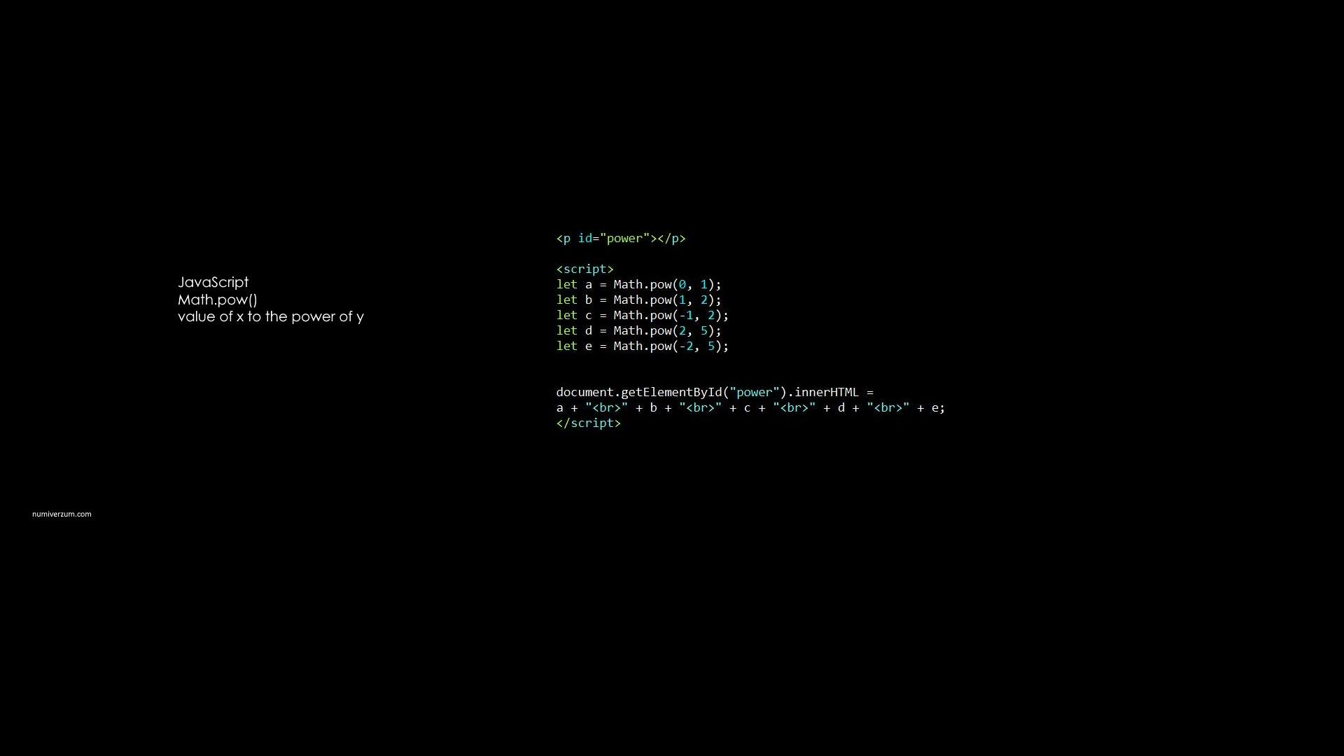This screenshot has height=756, width=1344.
Task: Click the 'Math.pow()' title line
Action: pos(218,300)
